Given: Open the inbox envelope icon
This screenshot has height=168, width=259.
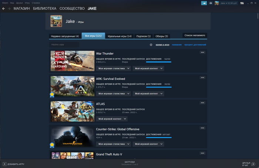Looking at the screenshot, I should (x=211, y=3).
